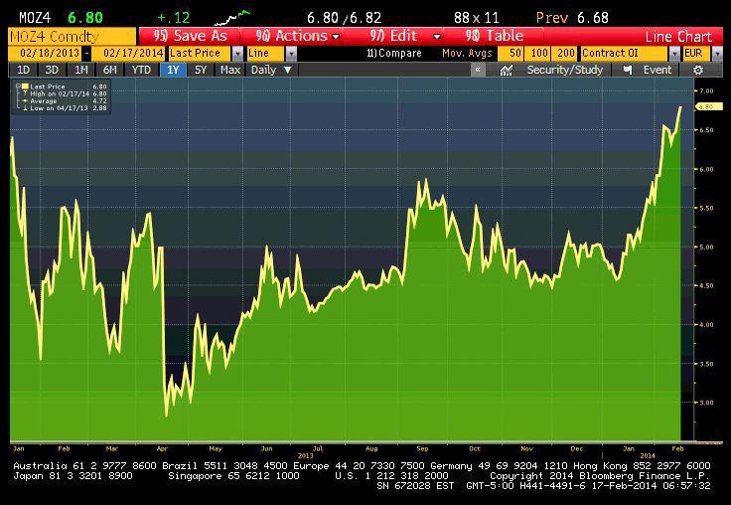The height and width of the screenshot is (505, 731).
Task: Toggle the 100-day moving average
Action: [x=537, y=53]
